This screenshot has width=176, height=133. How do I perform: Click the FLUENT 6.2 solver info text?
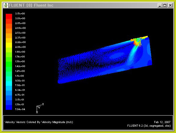click(149, 126)
